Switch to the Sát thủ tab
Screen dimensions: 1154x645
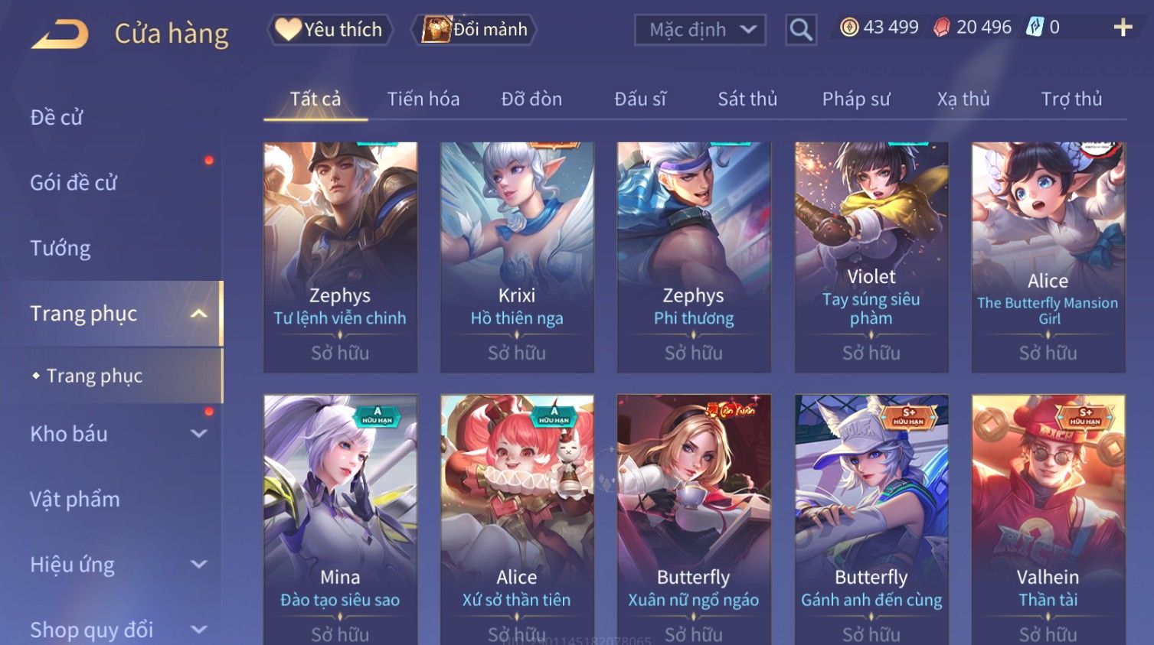[x=747, y=99]
